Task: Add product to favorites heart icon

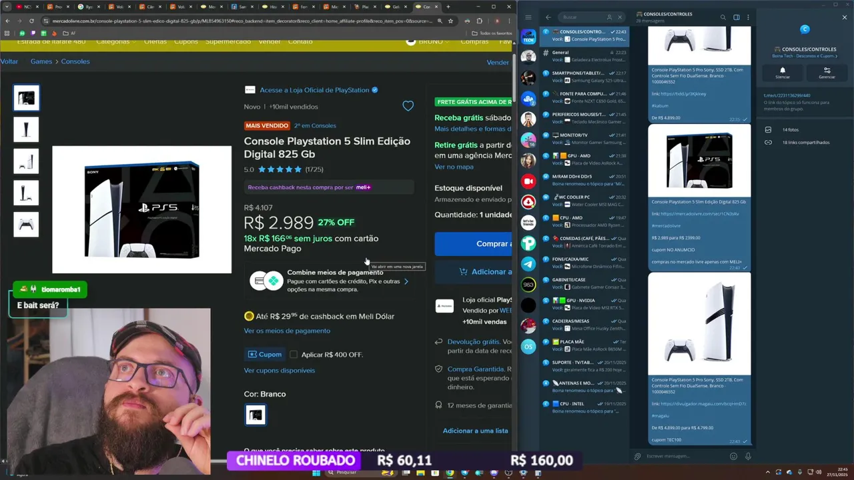Action: tap(408, 106)
